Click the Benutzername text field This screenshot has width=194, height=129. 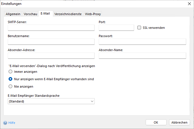point(51,42)
